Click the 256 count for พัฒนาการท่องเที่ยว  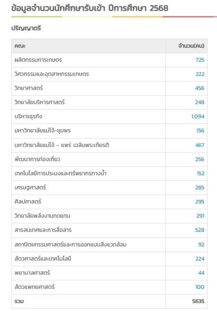tap(200, 159)
